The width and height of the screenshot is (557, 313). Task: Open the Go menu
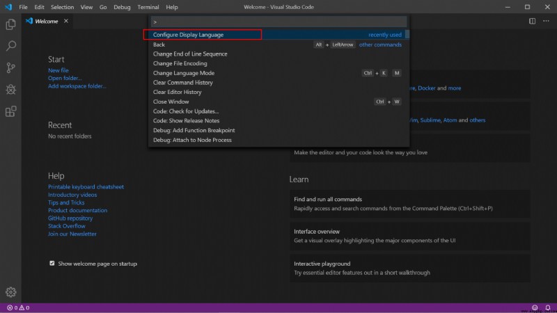103,7
